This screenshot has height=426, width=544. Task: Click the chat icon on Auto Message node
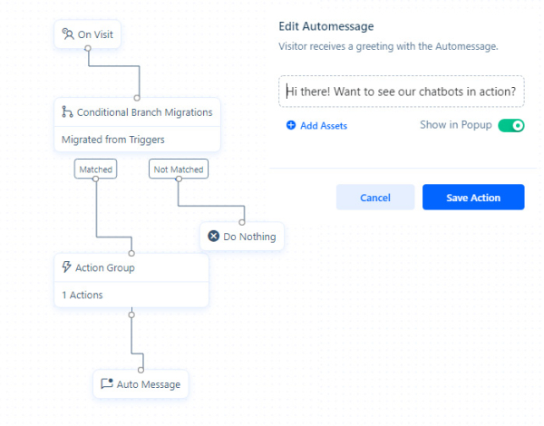coord(106,384)
